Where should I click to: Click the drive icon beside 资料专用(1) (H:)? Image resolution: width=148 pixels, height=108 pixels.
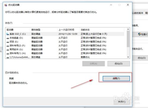(x=8, y=53)
